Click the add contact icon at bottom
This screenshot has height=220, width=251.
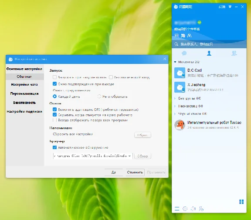(x=201, y=209)
